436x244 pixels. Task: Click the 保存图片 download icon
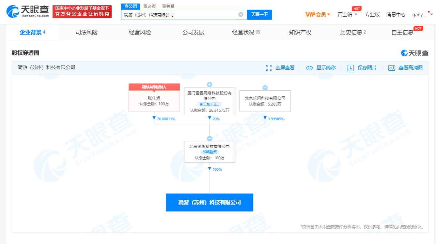350,67
